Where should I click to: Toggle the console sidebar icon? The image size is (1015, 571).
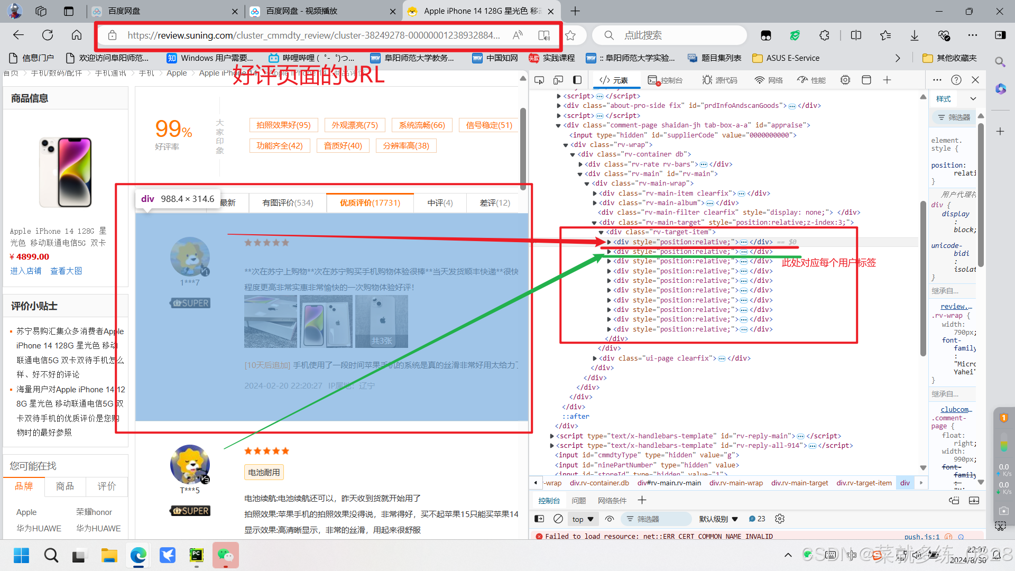coord(539,519)
